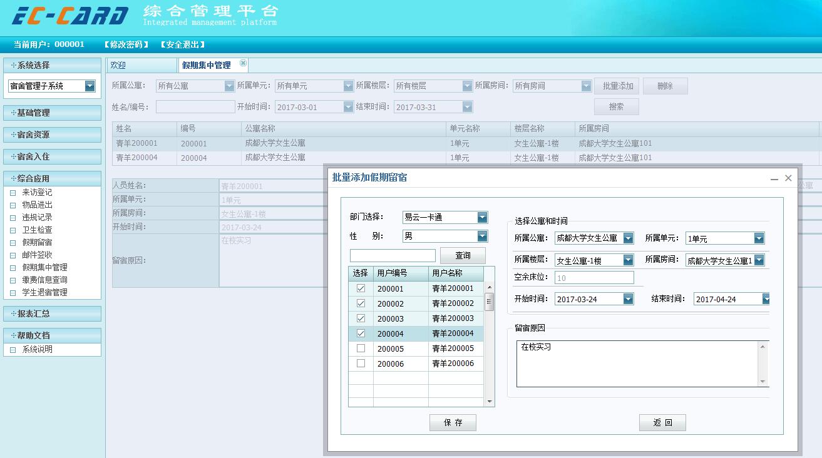This screenshot has height=458, width=822.
Task: Click the 【安全退出】 link
Action: [x=183, y=44]
